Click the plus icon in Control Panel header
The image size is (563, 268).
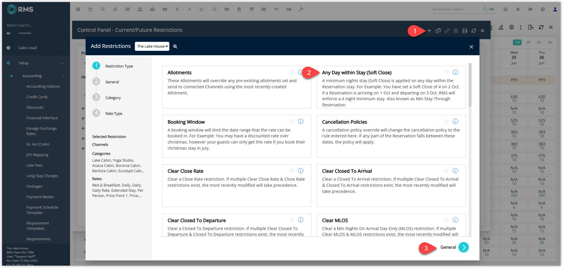tap(429, 31)
